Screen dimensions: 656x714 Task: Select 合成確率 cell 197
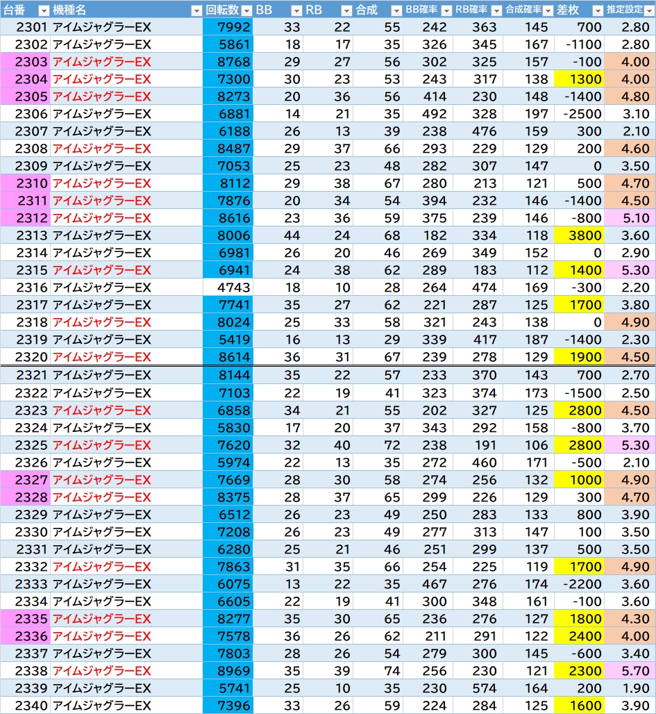click(528, 114)
